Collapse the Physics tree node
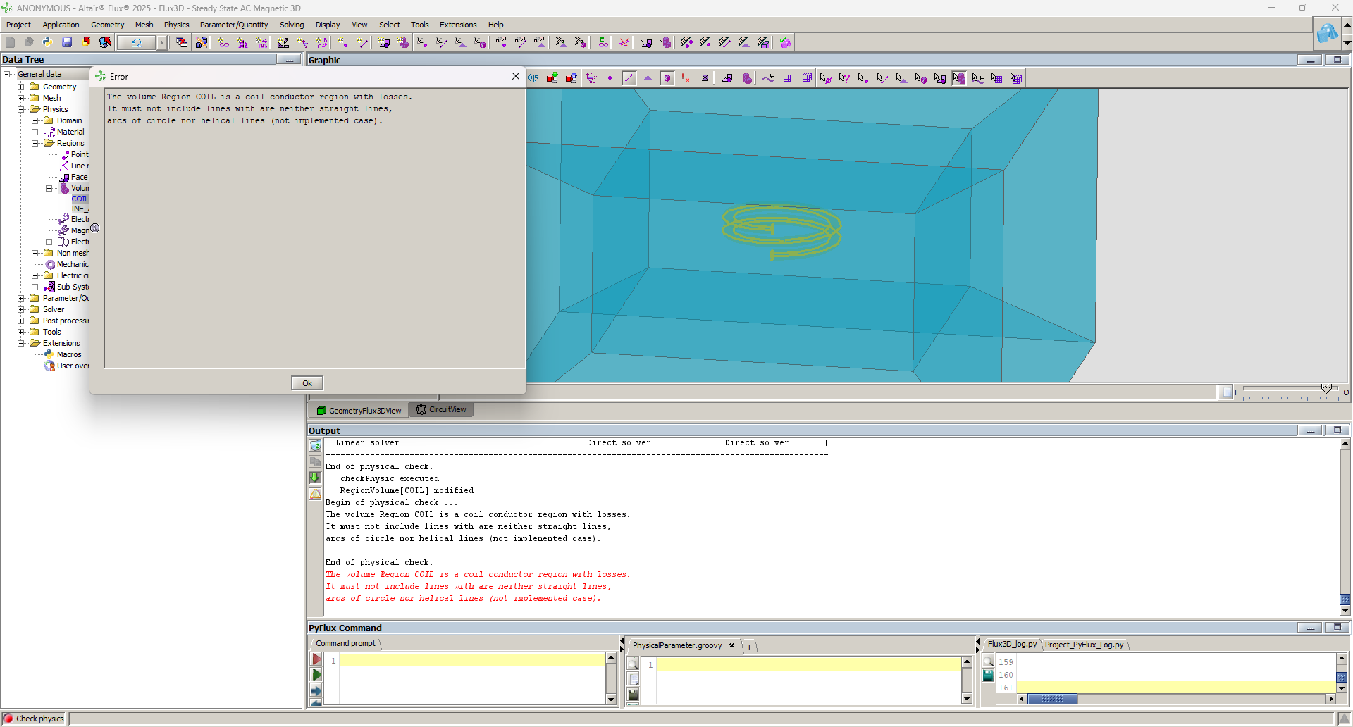Viewport: 1353px width, 727px height. (x=21, y=109)
